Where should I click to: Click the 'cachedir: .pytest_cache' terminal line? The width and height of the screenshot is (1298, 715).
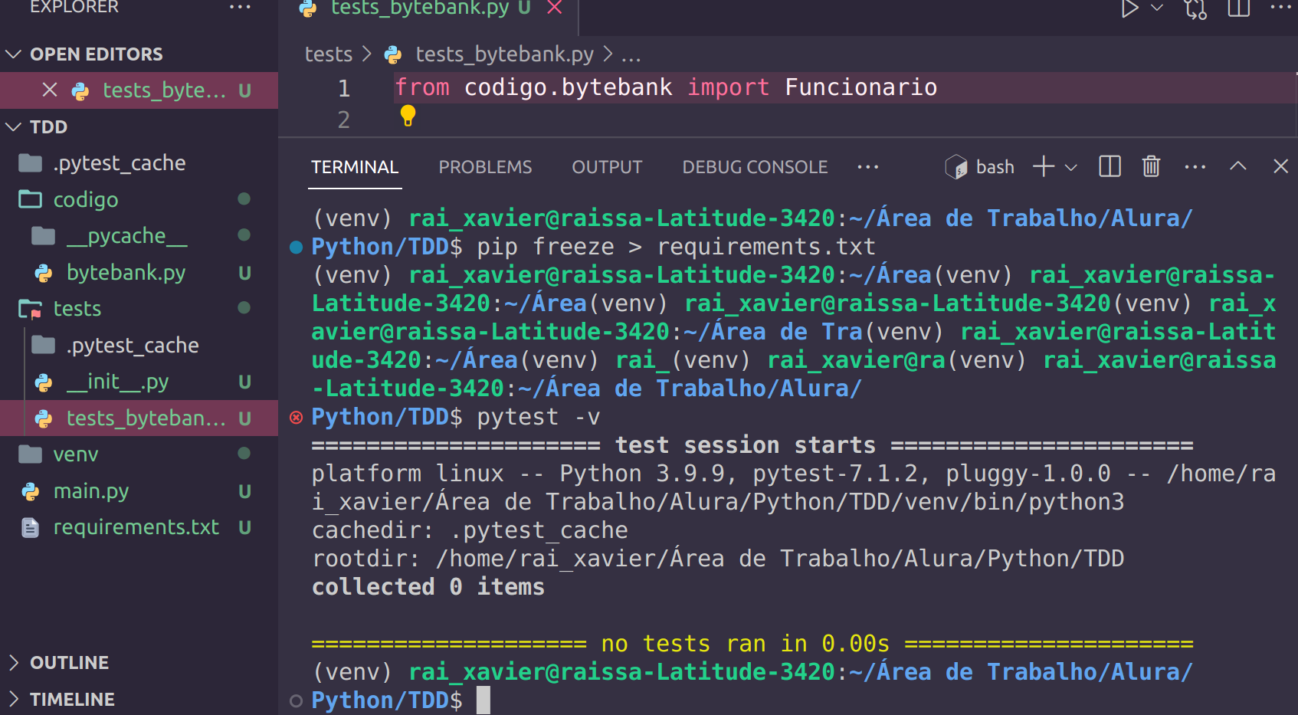tap(470, 530)
